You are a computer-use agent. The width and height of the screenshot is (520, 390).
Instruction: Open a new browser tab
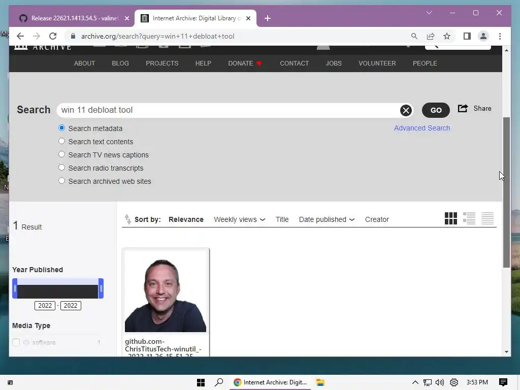(x=268, y=19)
